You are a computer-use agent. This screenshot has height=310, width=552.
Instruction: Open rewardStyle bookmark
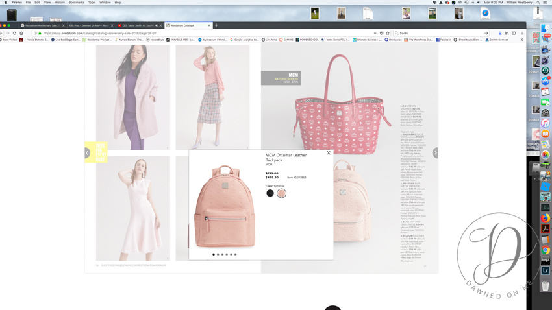point(155,40)
